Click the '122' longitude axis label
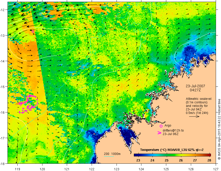Viewport: 221px width, 171px height. [x=92, y=169]
